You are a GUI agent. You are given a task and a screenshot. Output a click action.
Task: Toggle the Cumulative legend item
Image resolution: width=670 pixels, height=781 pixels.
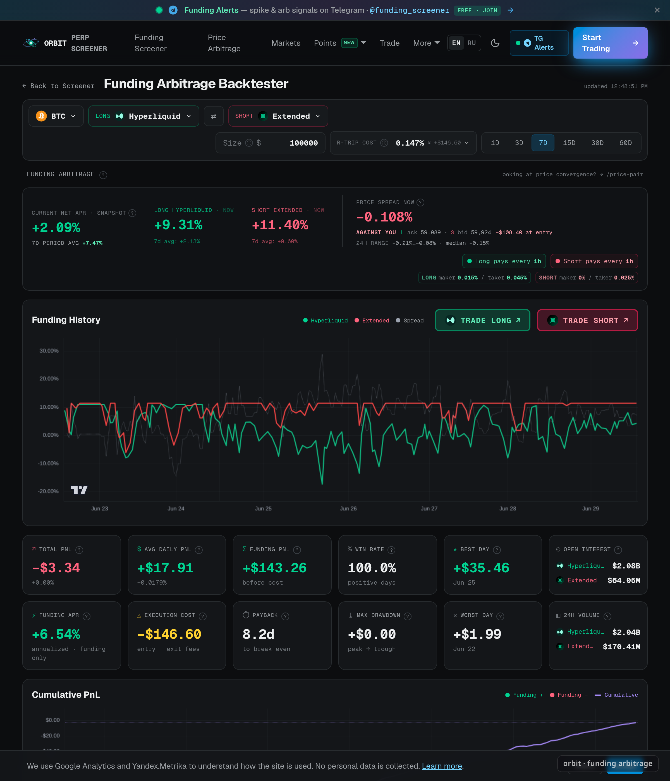click(616, 695)
